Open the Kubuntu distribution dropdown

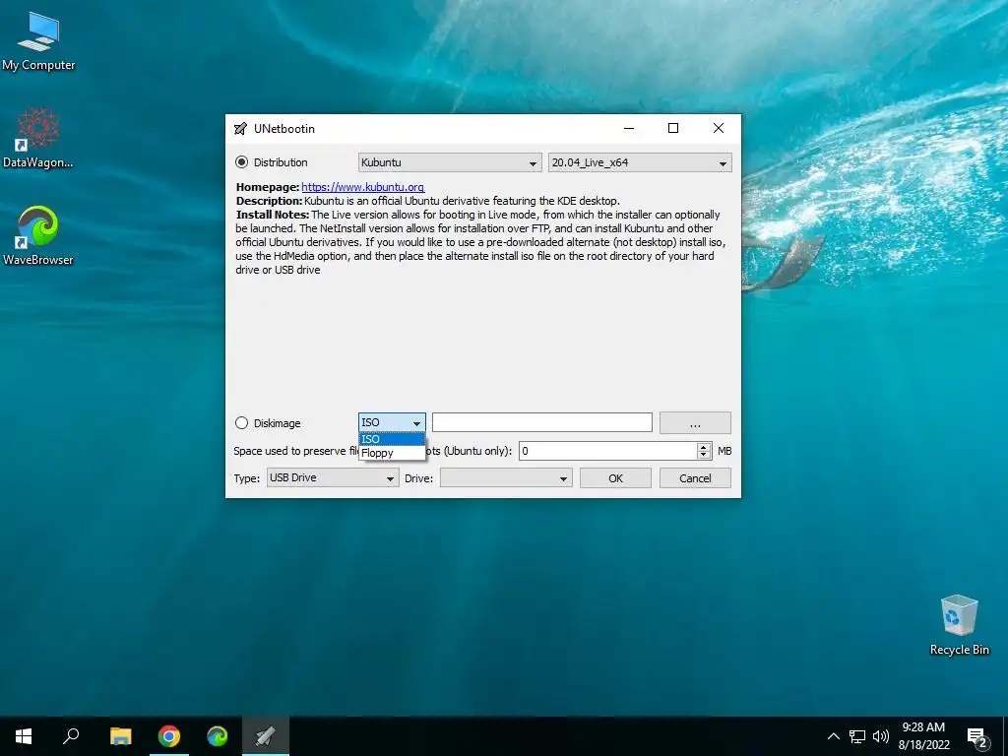(449, 162)
